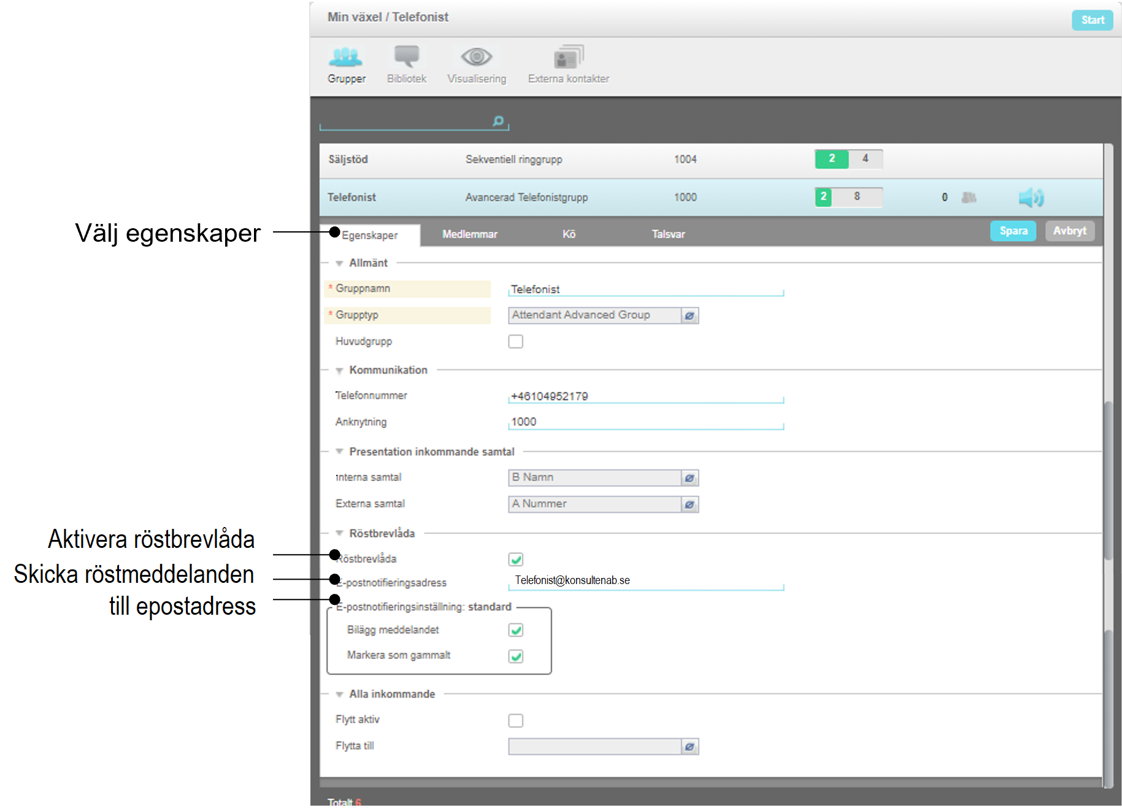Collapse the Allmänt section
This screenshot has height=808, width=1122.
tap(339, 264)
